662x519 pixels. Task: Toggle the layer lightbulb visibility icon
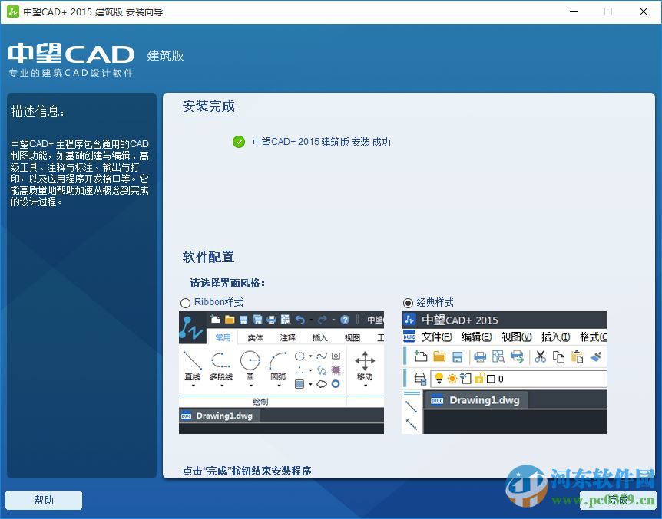[439, 377]
